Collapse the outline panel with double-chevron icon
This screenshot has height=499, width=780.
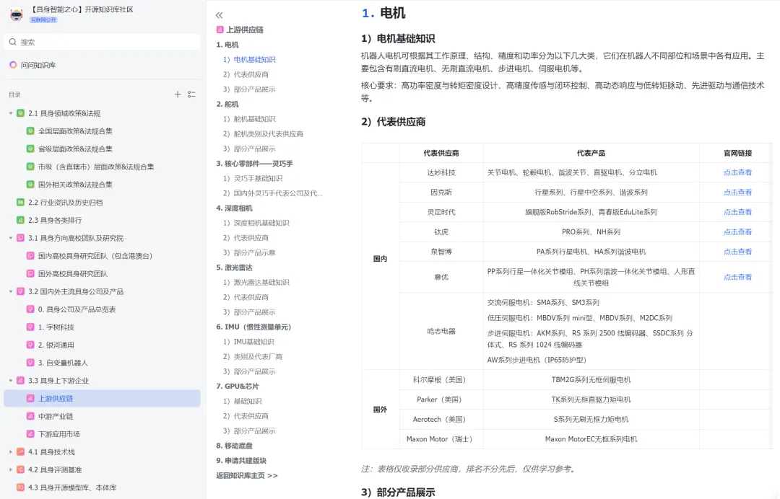(220, 15)
